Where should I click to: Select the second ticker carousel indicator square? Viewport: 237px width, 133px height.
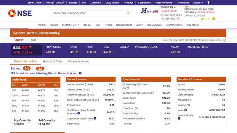click(206, 19)
